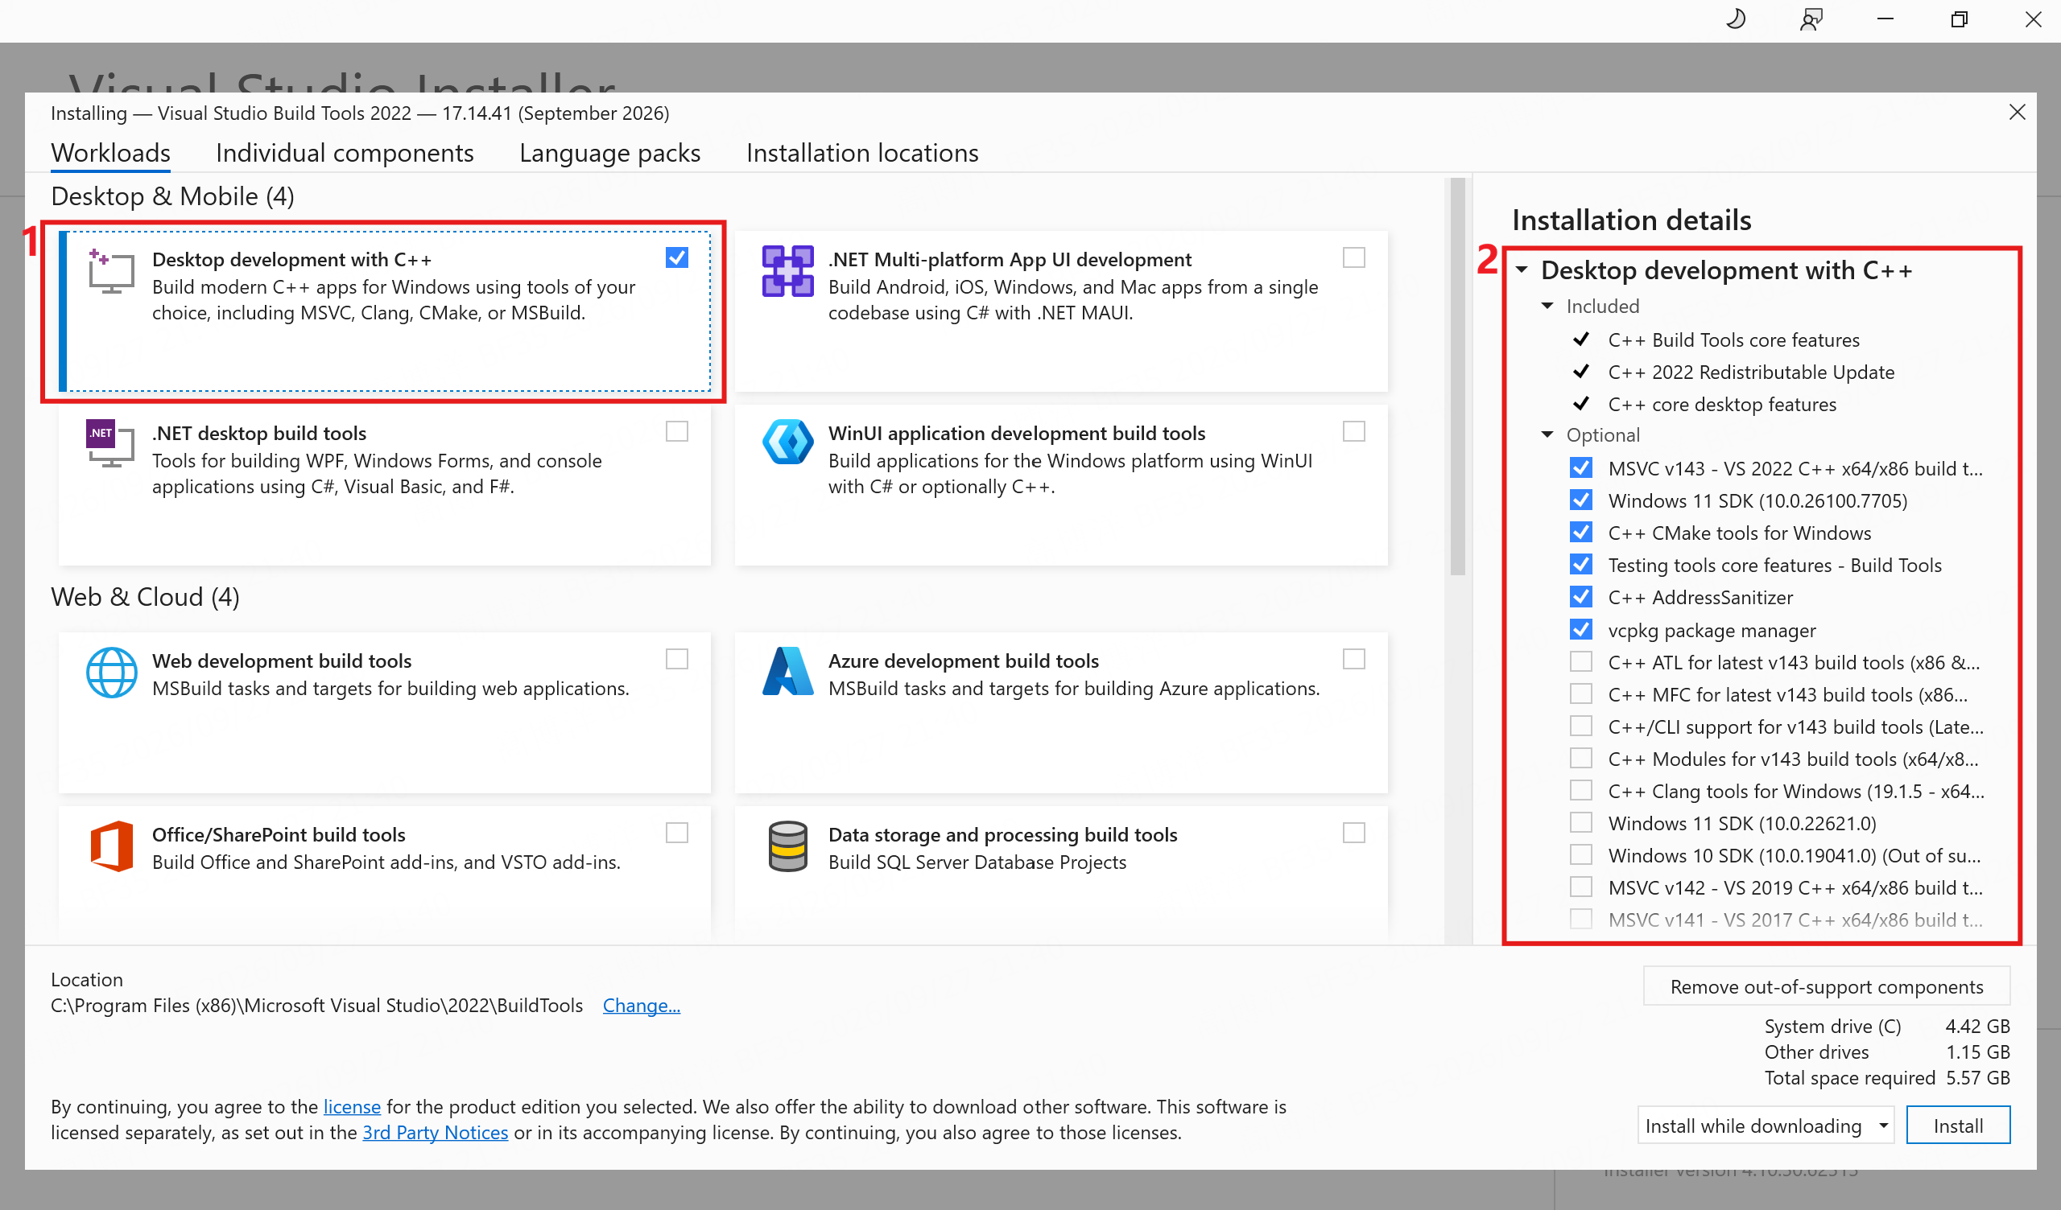Click the Installation details heading
This screenshot has height=1210, width=2061.
[1632, 220]
